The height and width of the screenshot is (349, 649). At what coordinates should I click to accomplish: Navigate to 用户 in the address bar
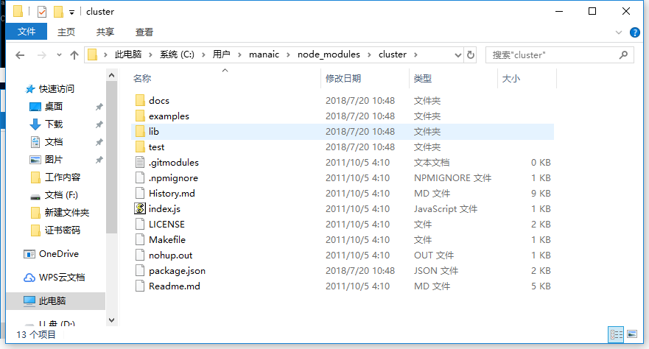(x=222, y=54)
